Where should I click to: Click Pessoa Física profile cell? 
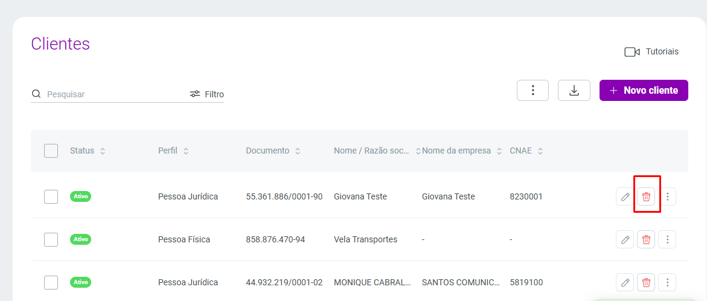tap(184, 239)
